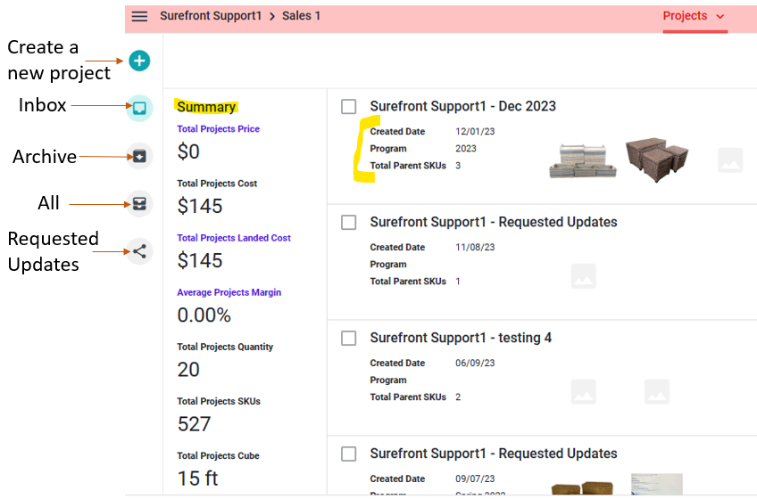Click Surefront Support1 breadcrumb
757x499 pixels.
point(210,16)
